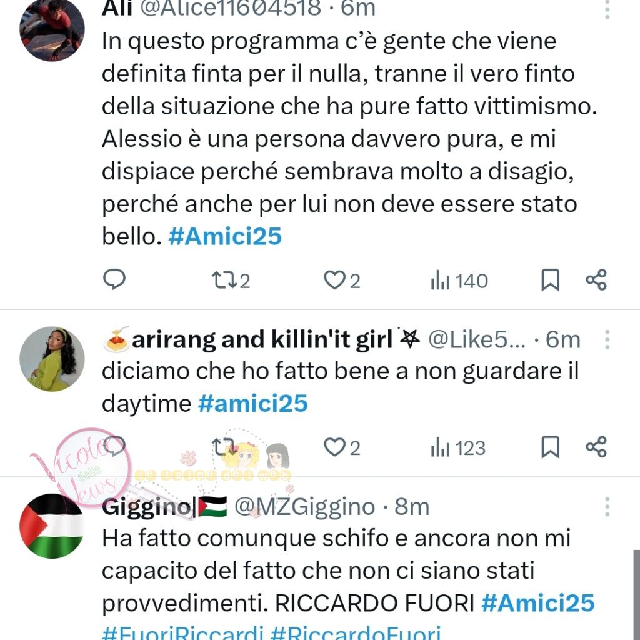Open the #RiccardoFuori hashtag
This screenshot has height=640, width=640.
tap(356, 632)
